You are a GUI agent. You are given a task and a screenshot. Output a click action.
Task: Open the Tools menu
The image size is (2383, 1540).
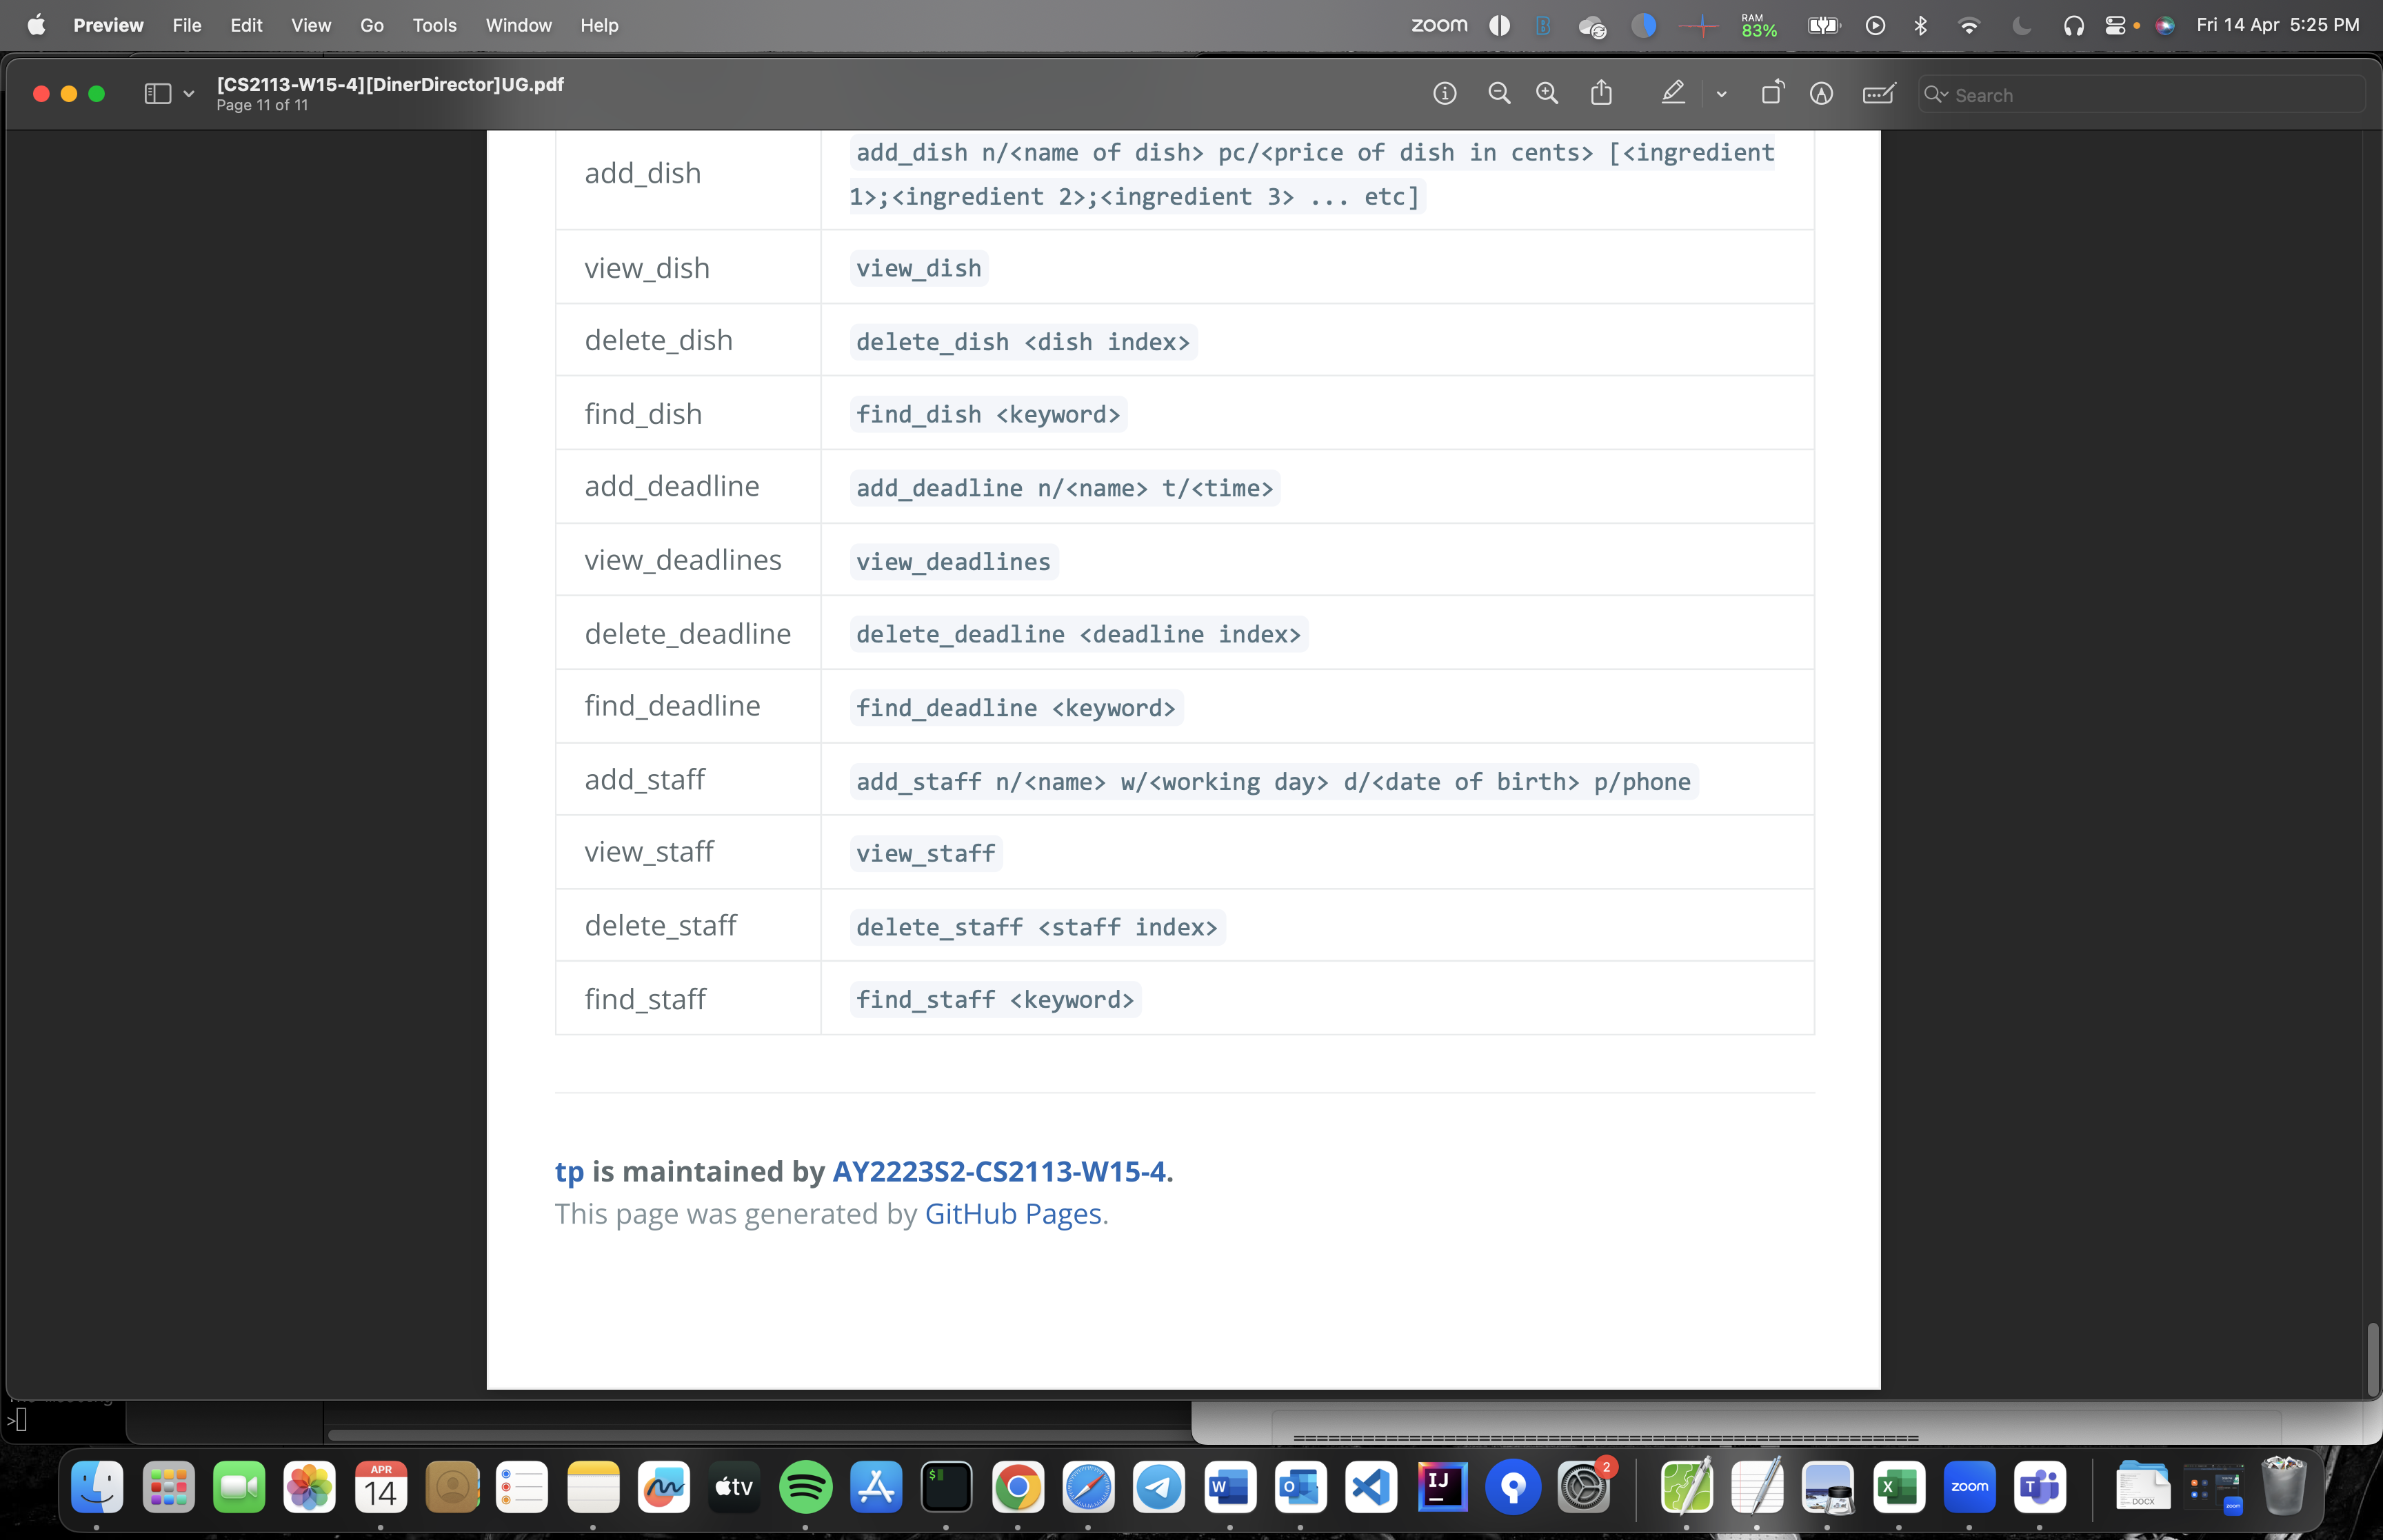[x=434, y=26]
